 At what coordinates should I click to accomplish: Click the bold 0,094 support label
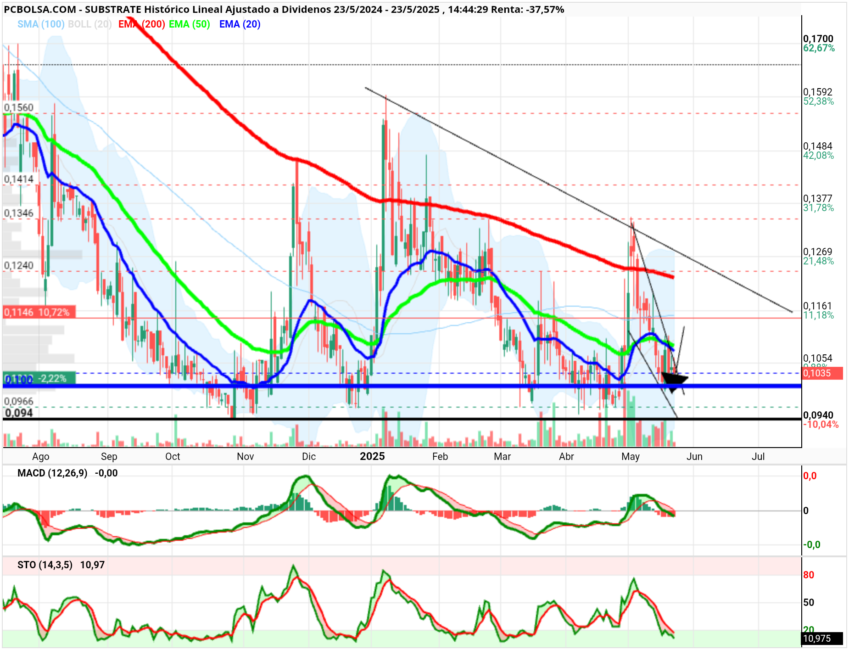(x=19, y=413)
